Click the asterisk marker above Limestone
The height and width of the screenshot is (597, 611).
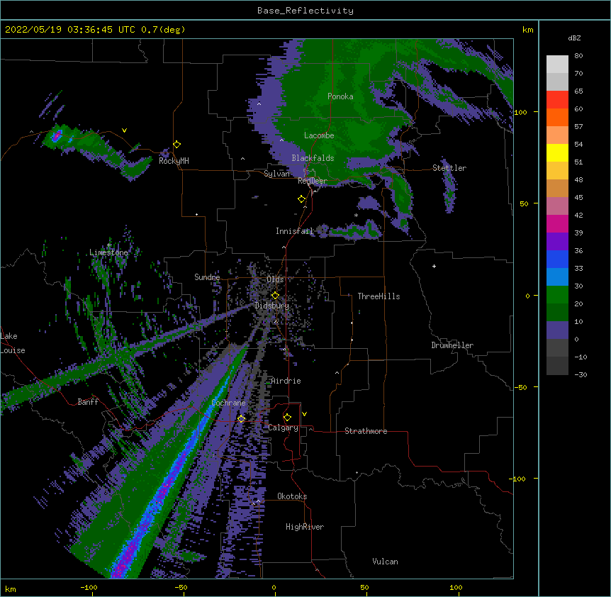[x=109, y=245]
